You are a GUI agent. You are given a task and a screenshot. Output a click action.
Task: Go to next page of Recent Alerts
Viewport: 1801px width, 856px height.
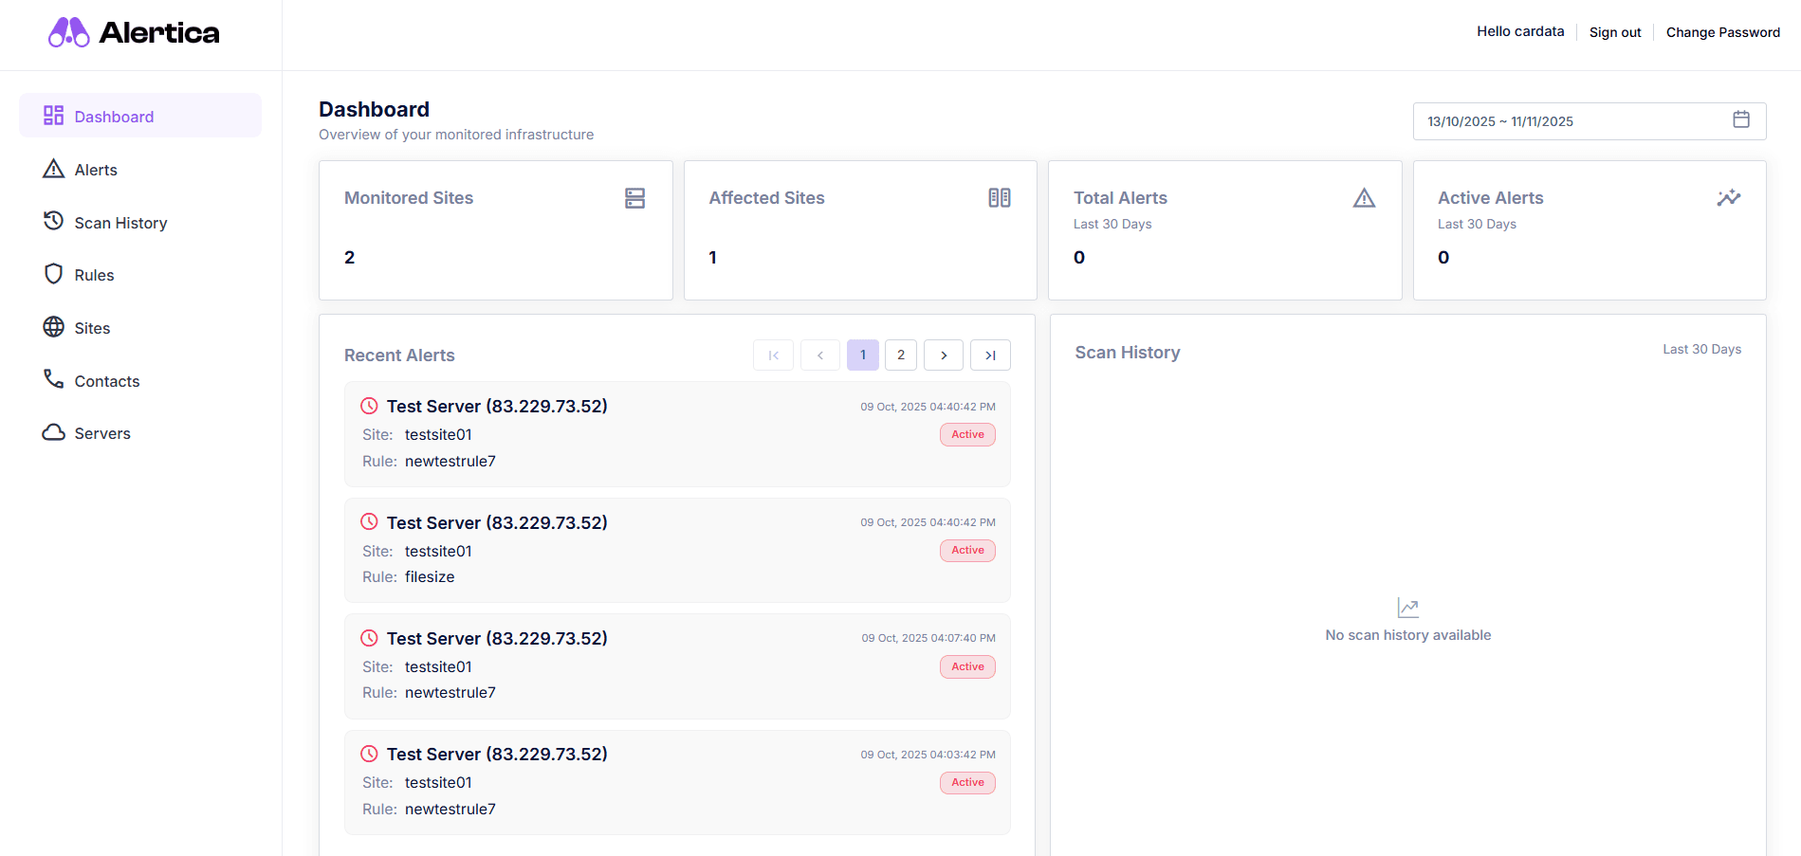pos(943,355)
